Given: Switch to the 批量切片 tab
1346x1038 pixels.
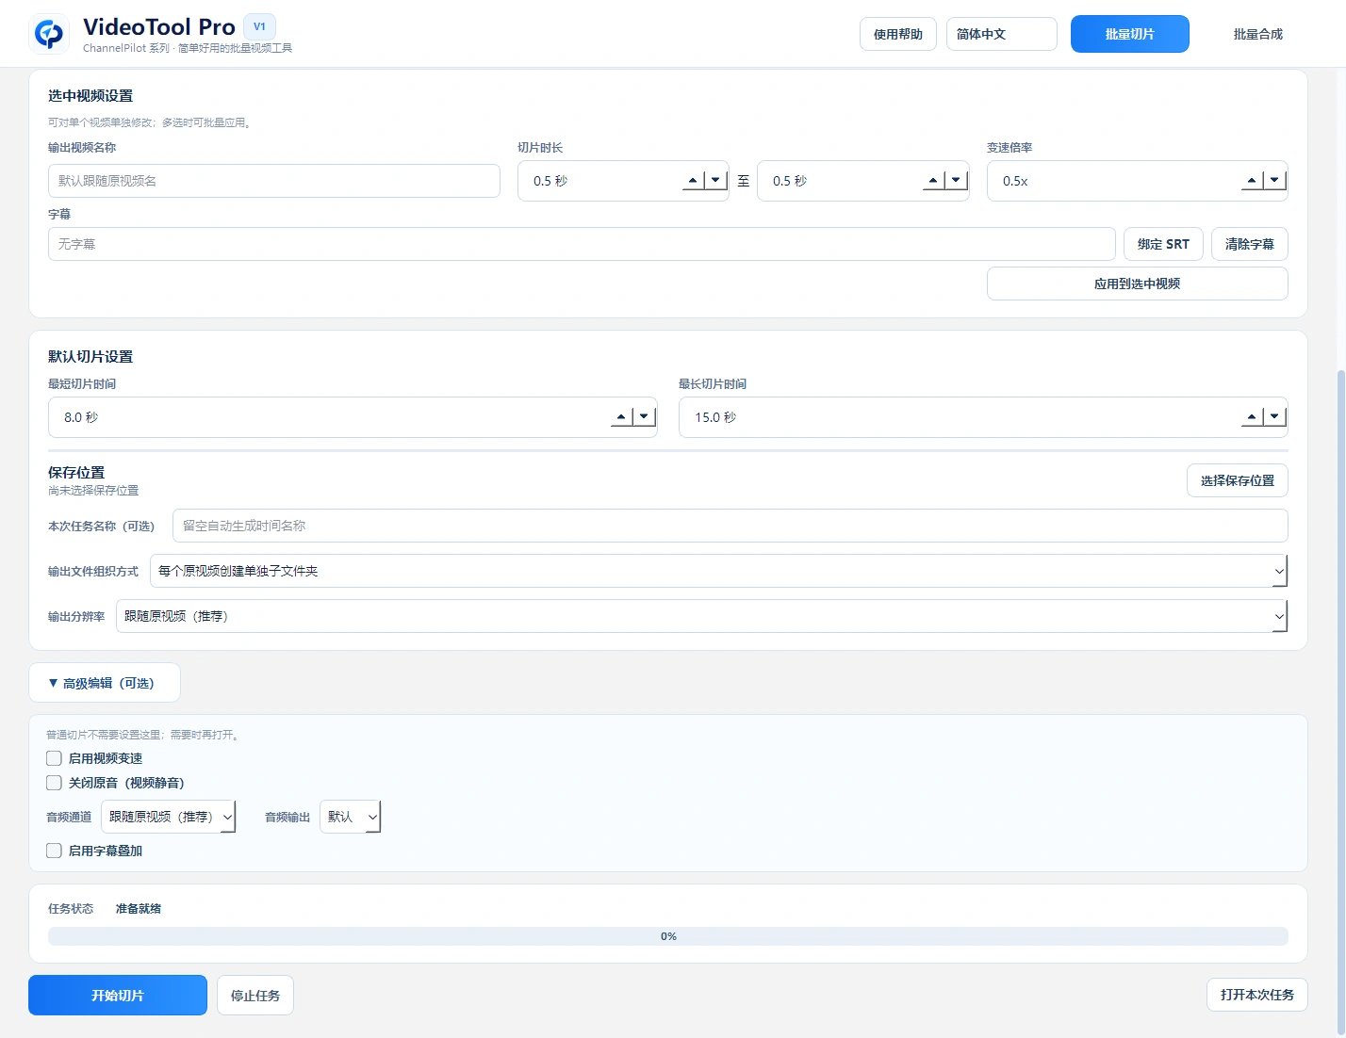Looking at the screenshot, I should (1129, 34).
